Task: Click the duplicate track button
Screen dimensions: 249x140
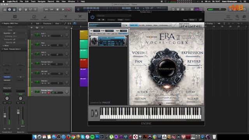Action: click(37, 28)
